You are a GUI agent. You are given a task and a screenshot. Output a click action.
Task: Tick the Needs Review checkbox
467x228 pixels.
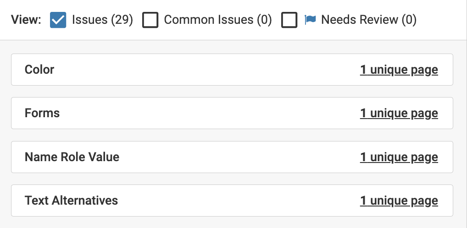point(289,20)
